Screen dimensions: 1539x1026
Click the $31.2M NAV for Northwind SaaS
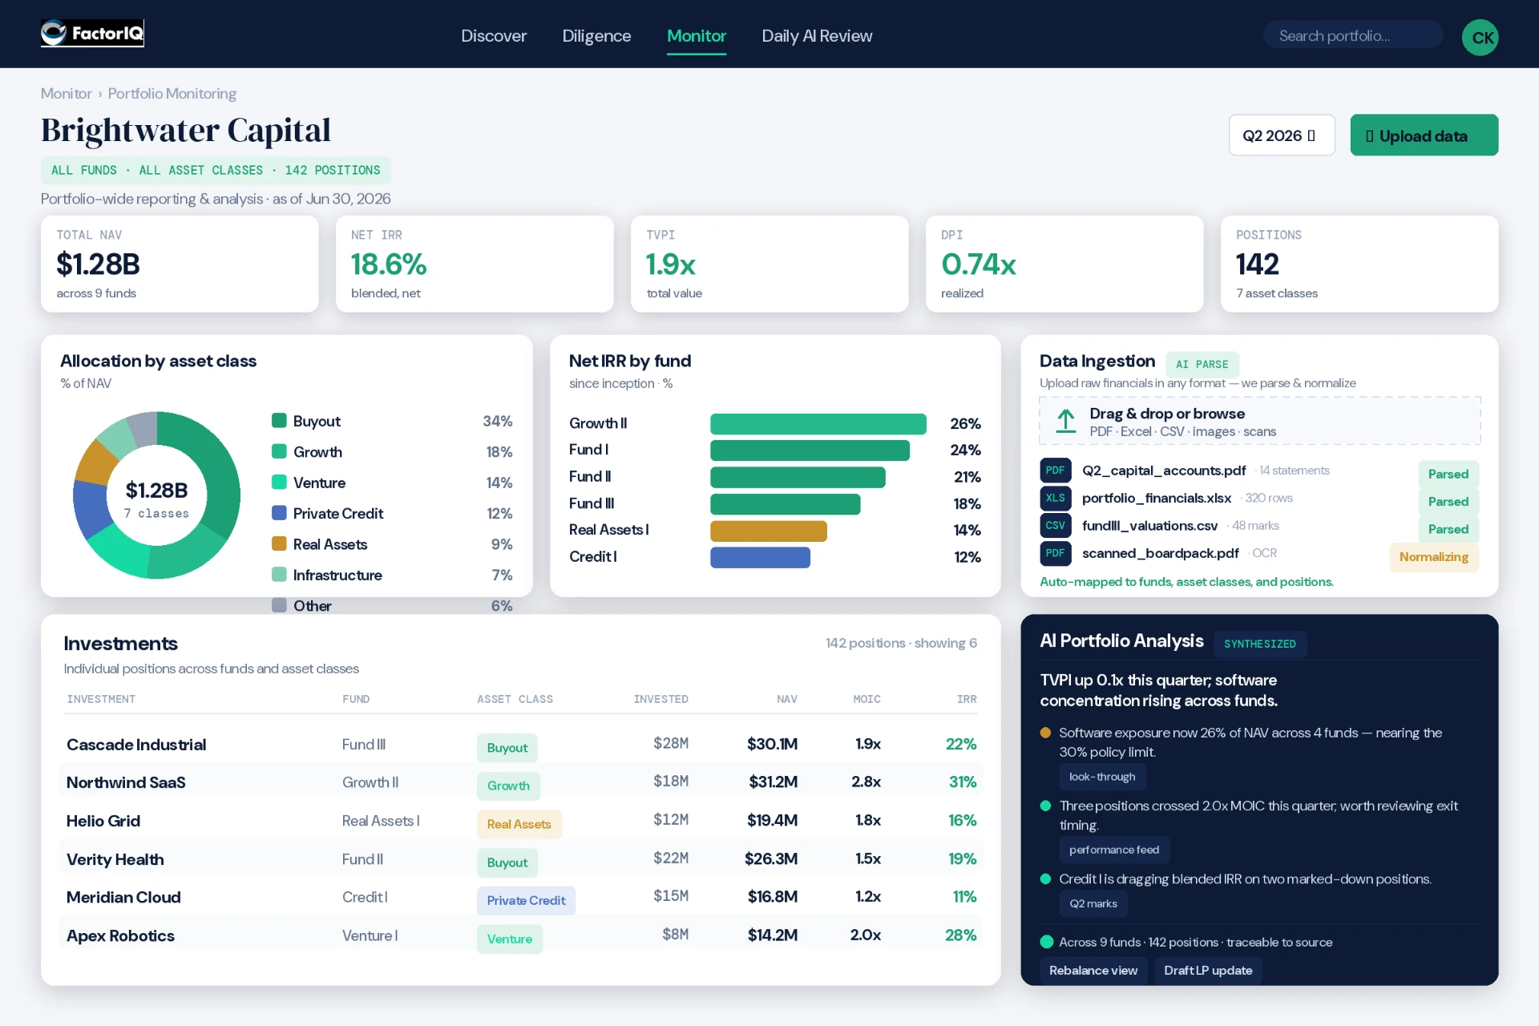tap(773, 782)
